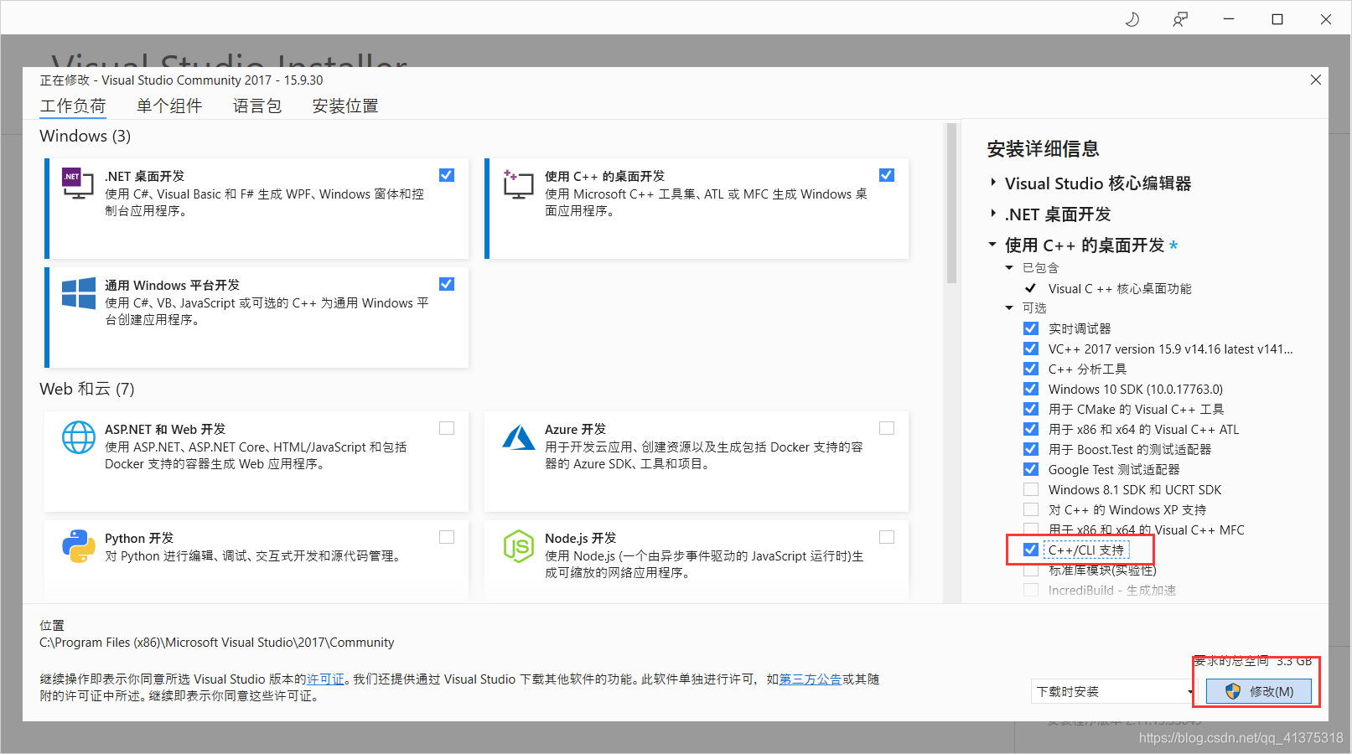The width and height of the screenshot is (1352, 754).
Task: Click the dark theme moon icon
Action: (x=1132, y=18)
